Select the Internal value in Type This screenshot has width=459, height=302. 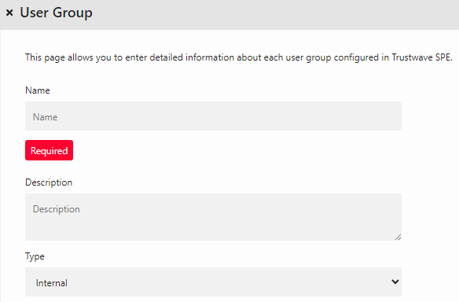tap(52, 283)
